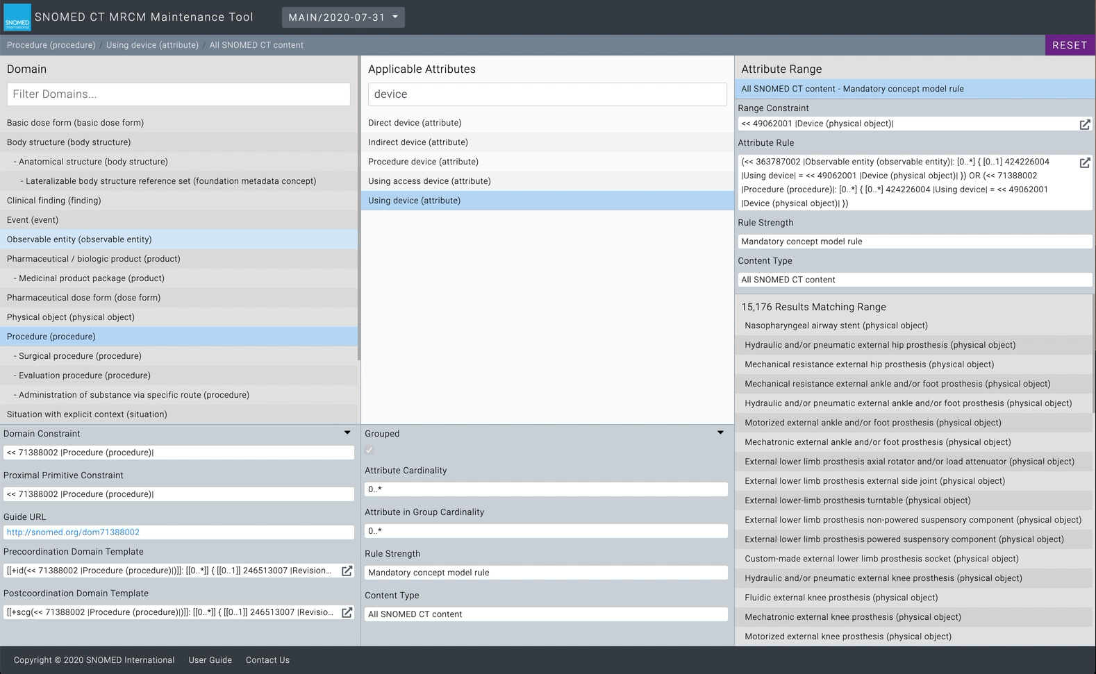Select Anatomical structure (body structure) domain
The width and height of the screenshot is (1096, 674).
(x=178, y=162)
